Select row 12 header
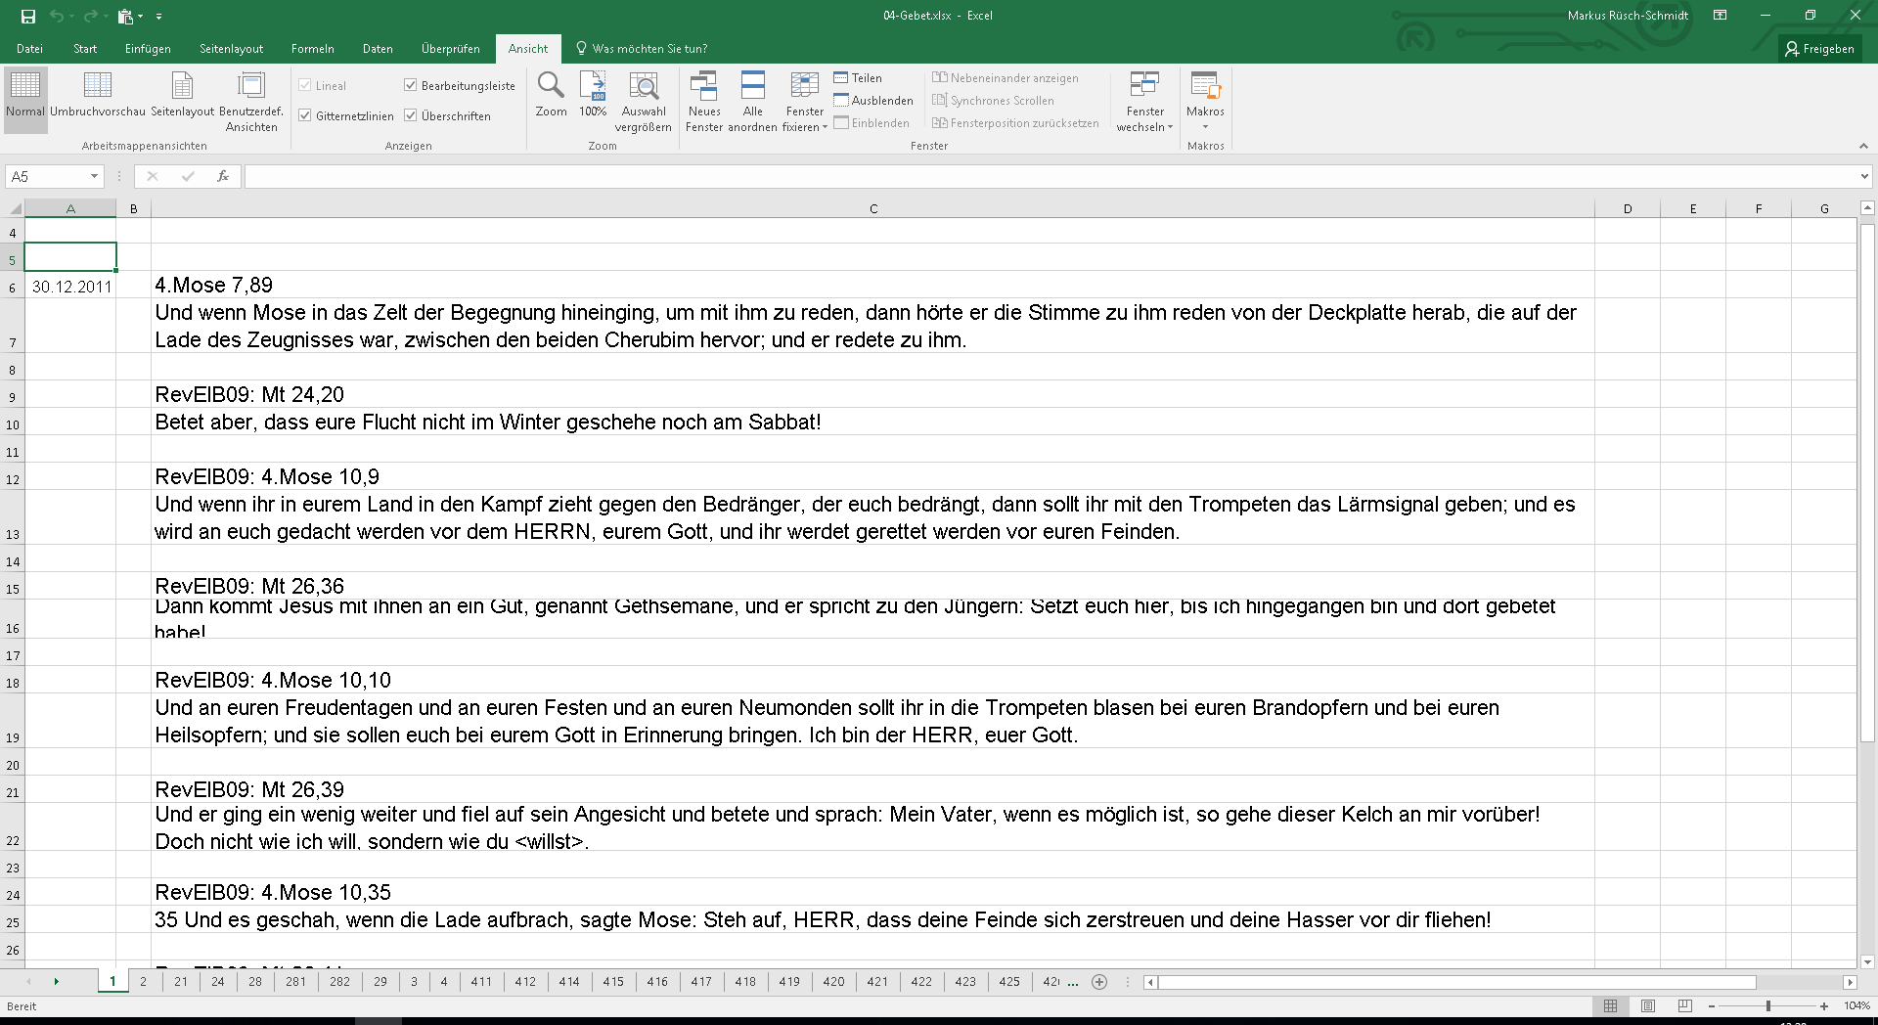The height and width of the screenshot is (1025, 1878). click(12, 478)
